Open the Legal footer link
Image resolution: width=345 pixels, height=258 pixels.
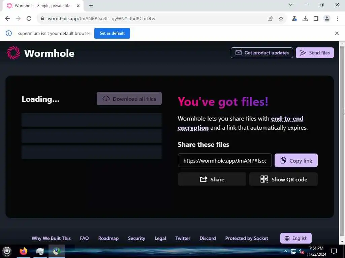pos(160,238)
